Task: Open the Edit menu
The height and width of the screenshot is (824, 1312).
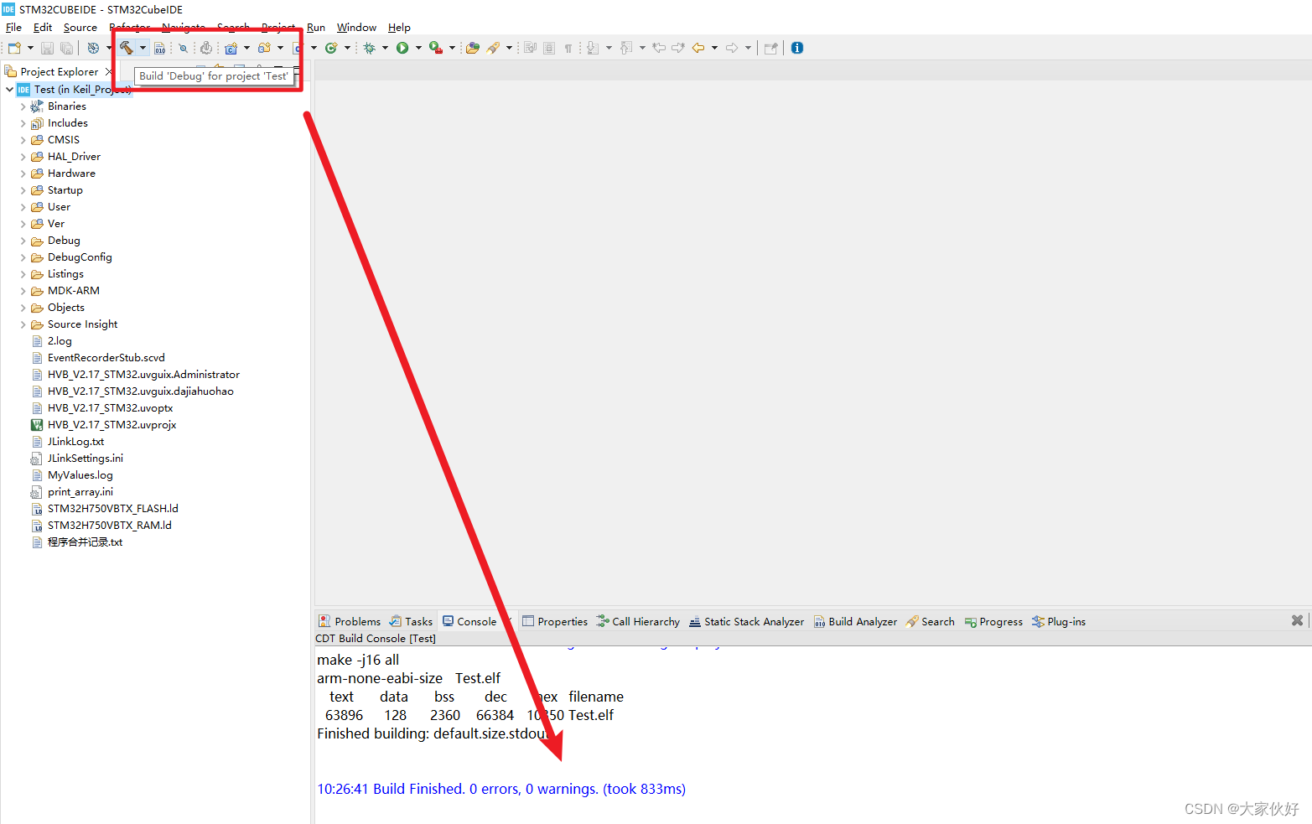Action: pos(43,28)
